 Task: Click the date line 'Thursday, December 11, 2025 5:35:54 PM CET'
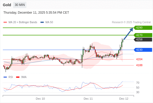[36, 13]
